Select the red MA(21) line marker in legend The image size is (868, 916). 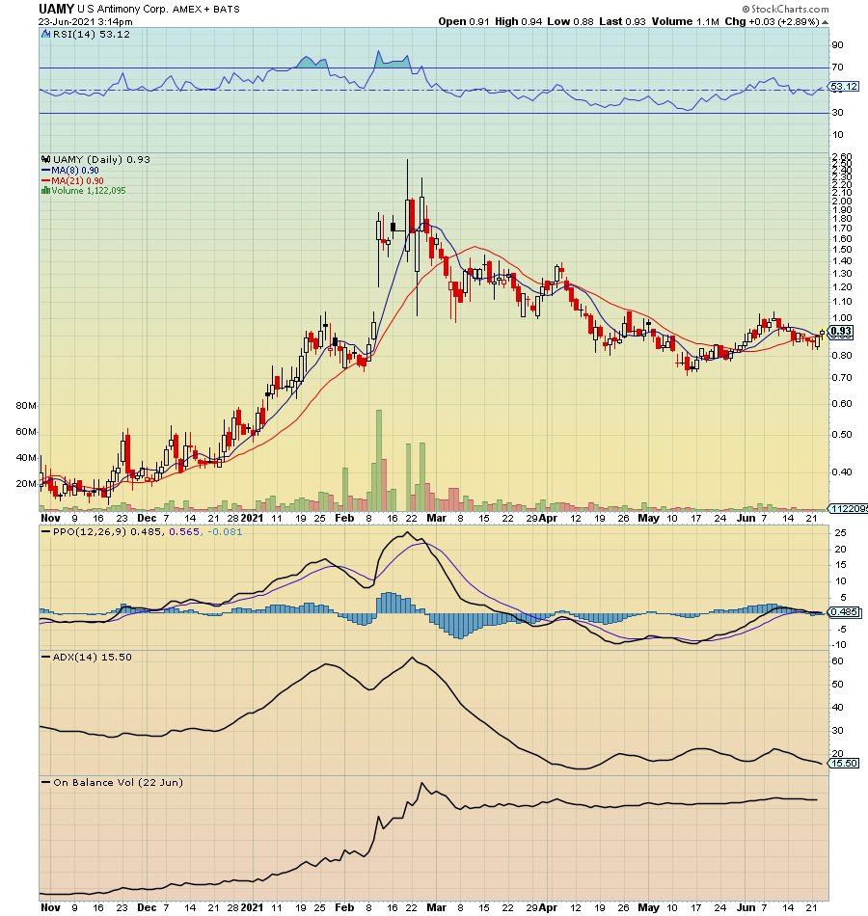point(45,180)
